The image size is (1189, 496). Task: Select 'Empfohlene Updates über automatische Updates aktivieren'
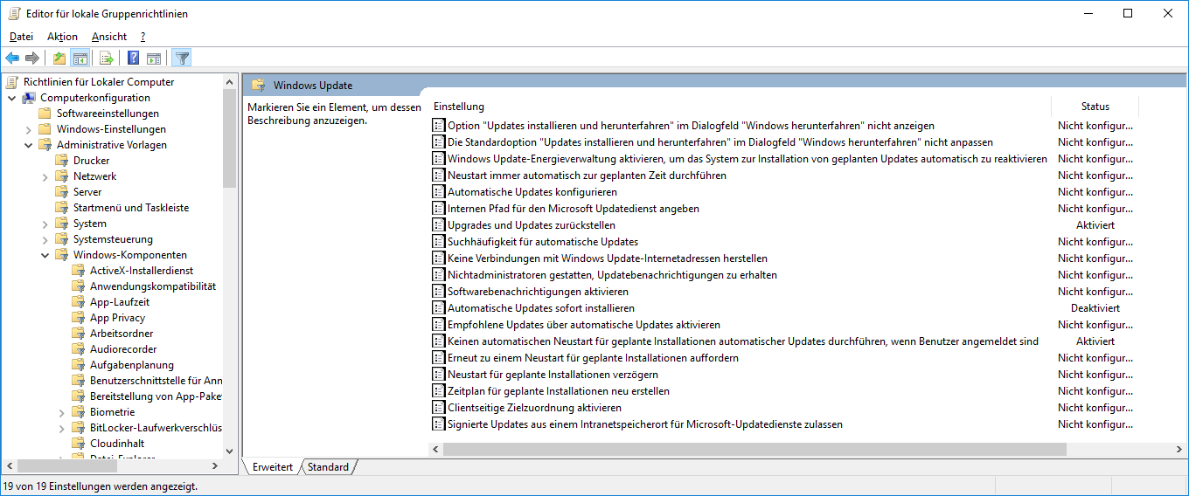584,325
